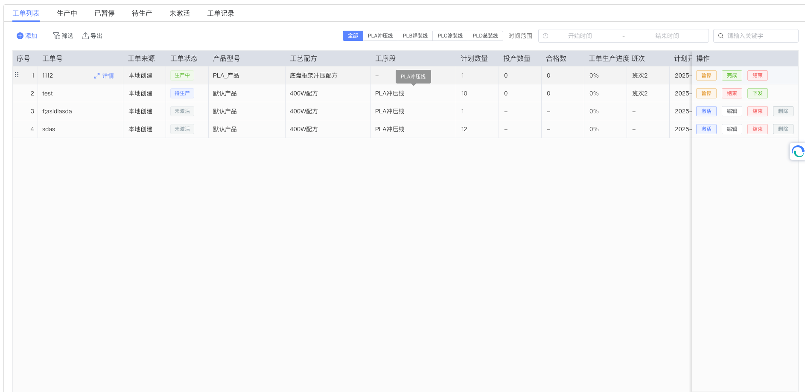Click the drag handle on order 1112 row

click(x=17, y=74)
